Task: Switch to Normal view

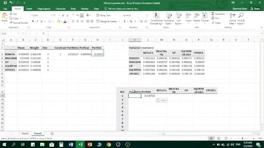Action: pos(211,138)
